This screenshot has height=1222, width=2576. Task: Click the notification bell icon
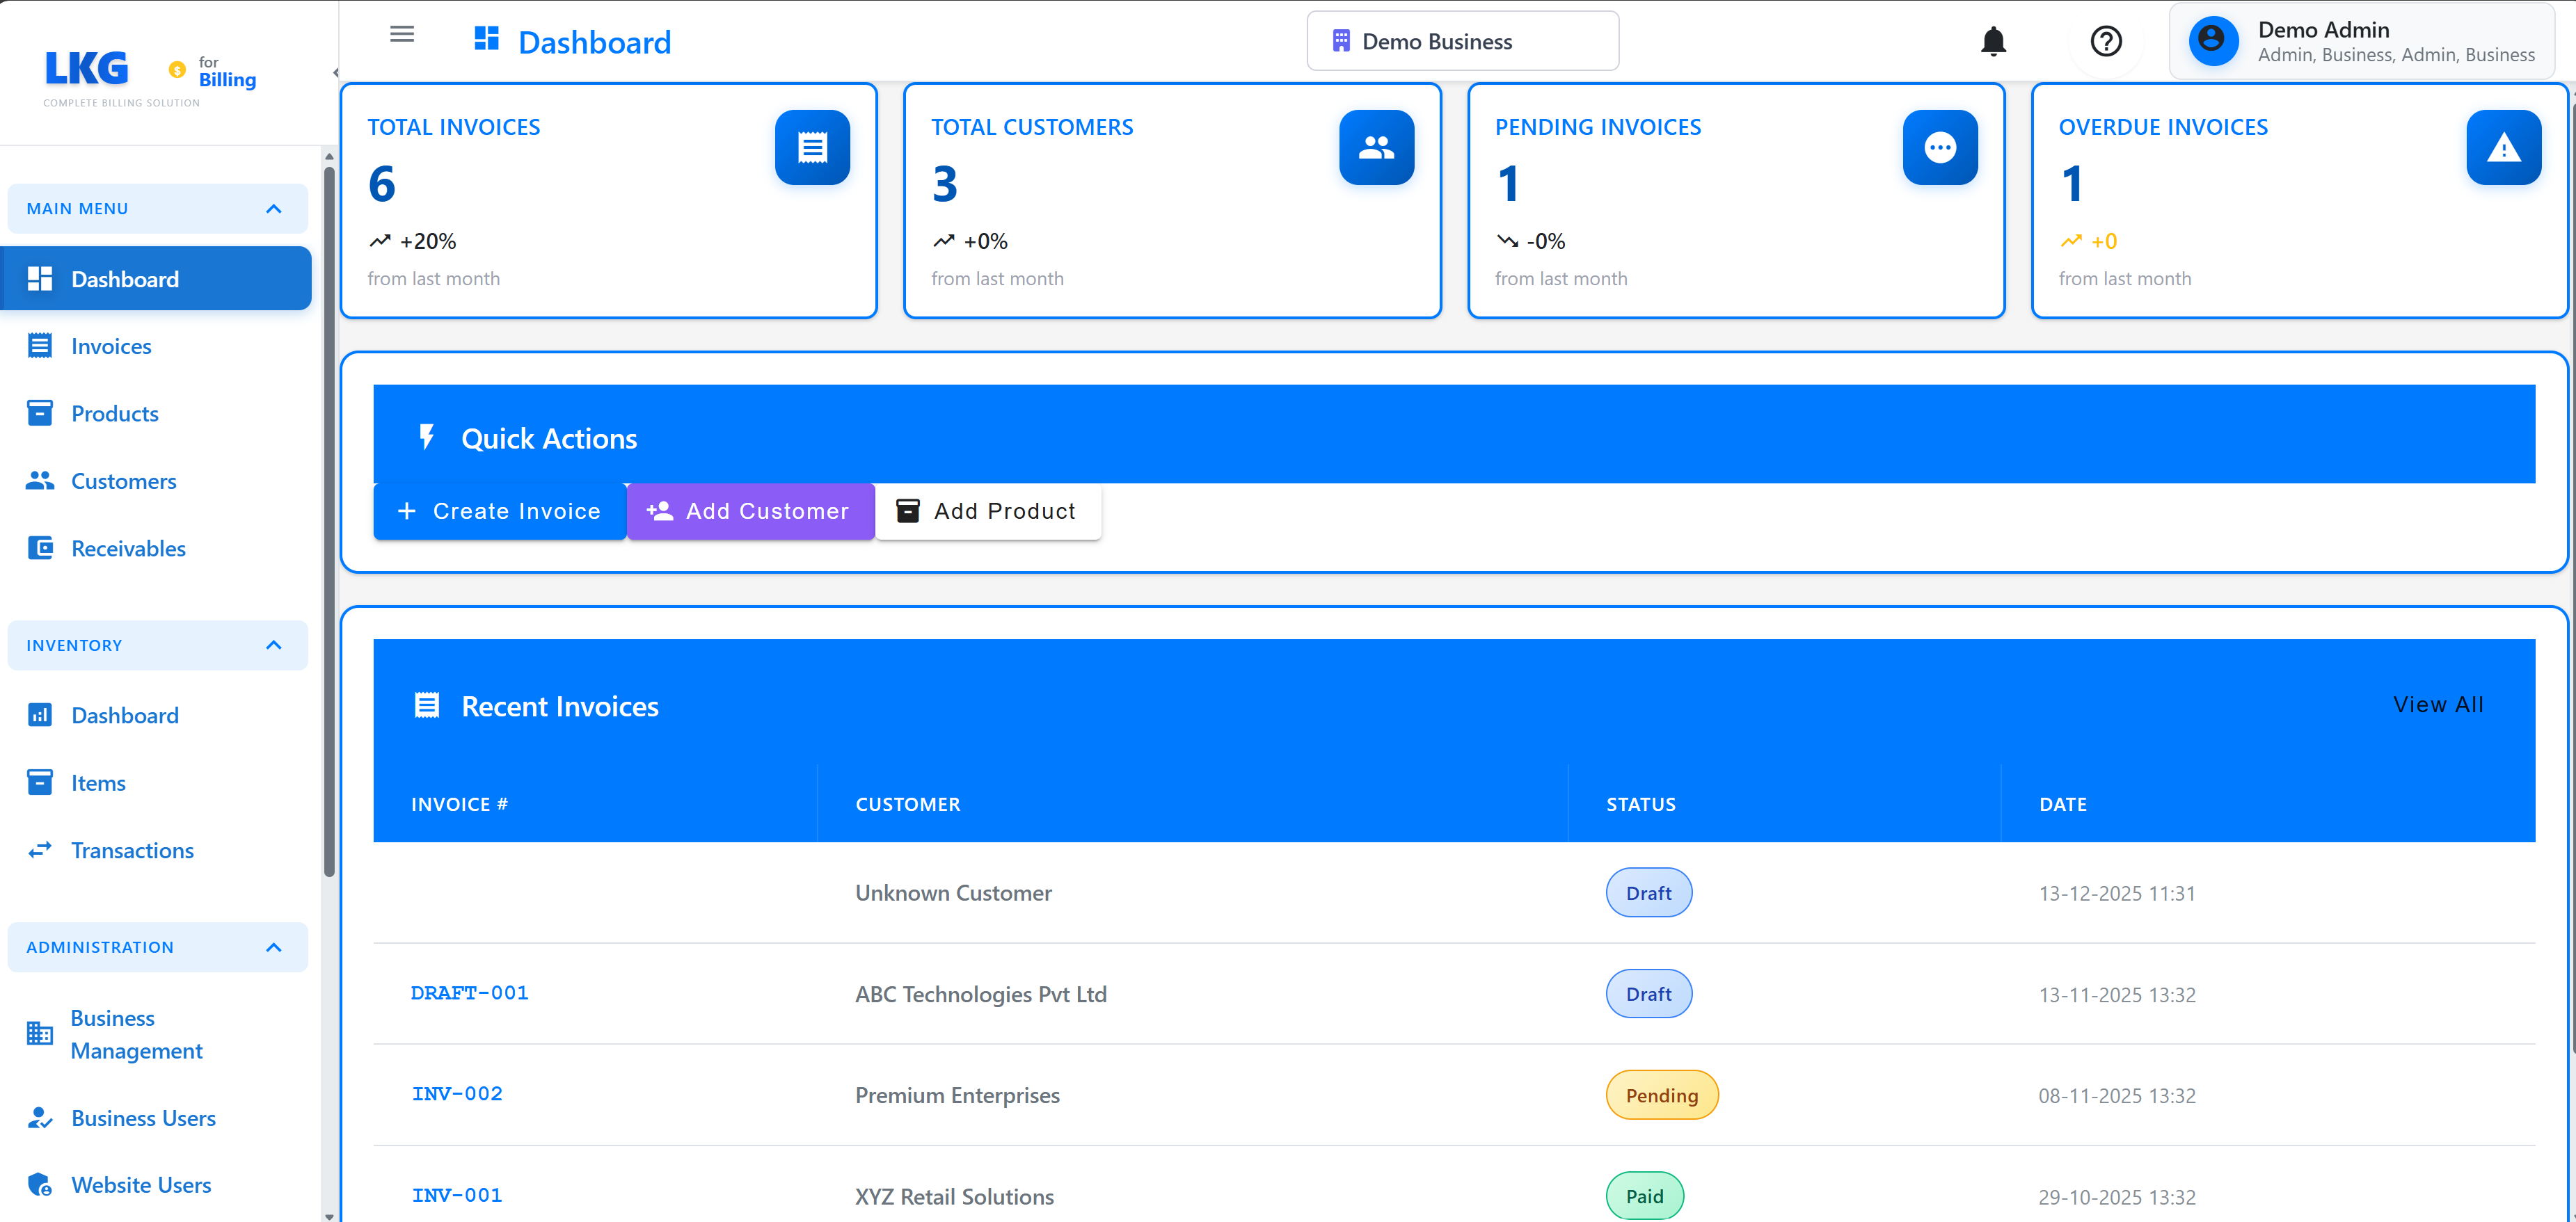1993,41
